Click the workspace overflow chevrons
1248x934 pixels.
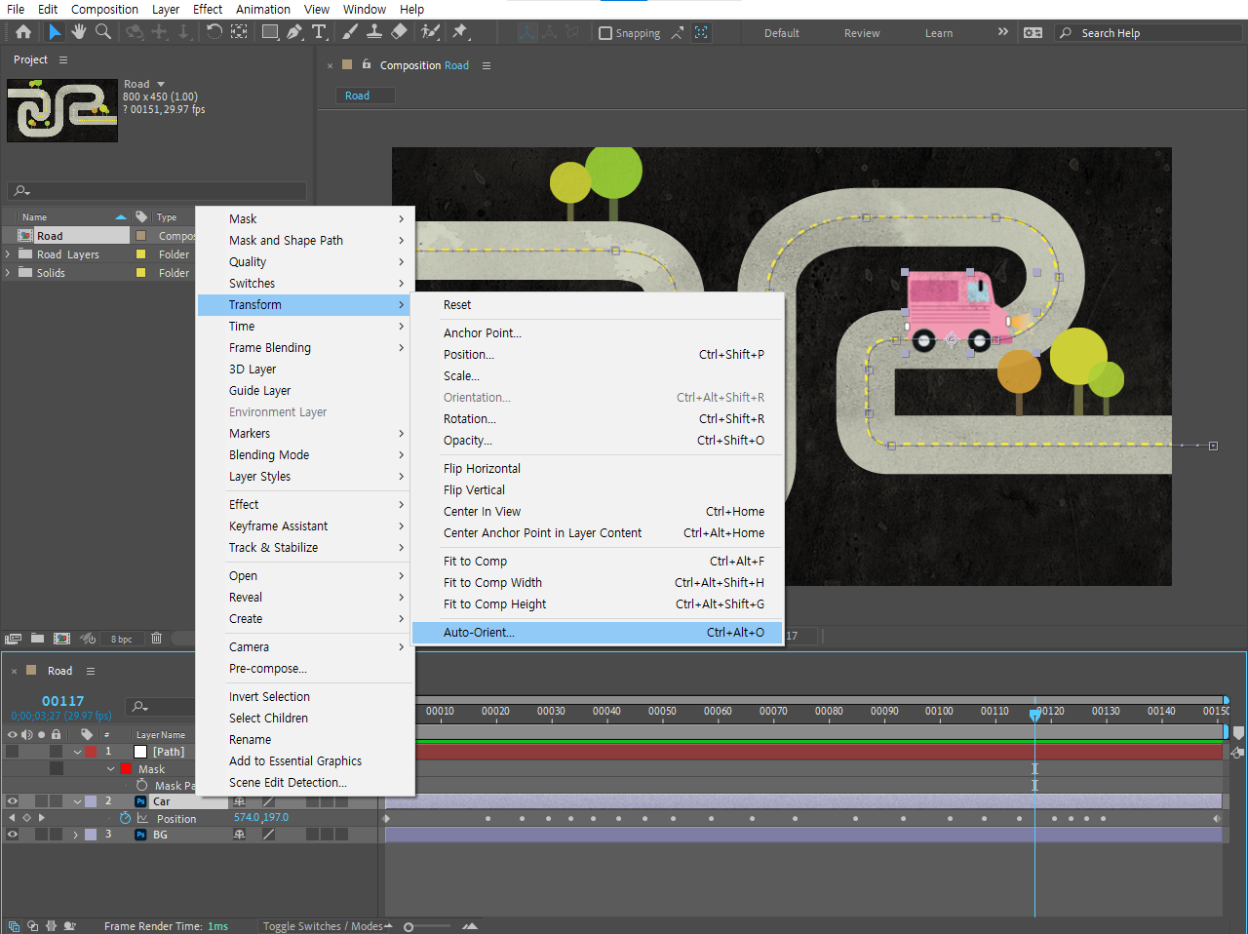click(x=1002, y=32)
